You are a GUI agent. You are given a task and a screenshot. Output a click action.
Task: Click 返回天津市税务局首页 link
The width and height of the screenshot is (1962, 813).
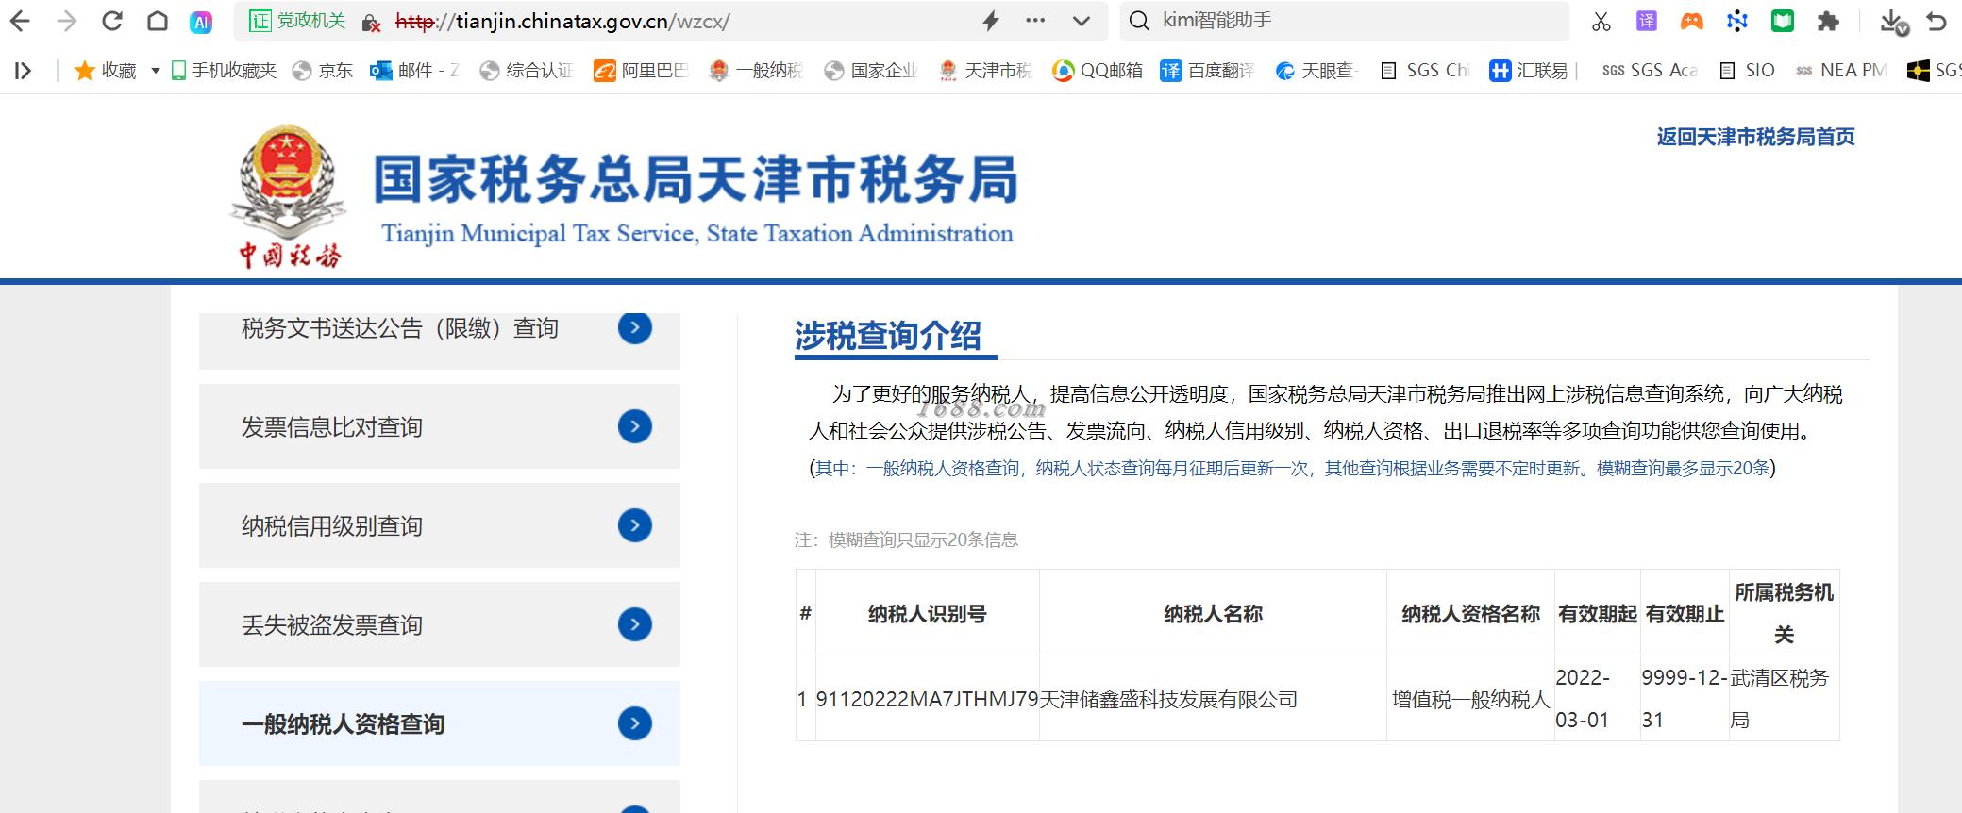tap(1755, 137)
